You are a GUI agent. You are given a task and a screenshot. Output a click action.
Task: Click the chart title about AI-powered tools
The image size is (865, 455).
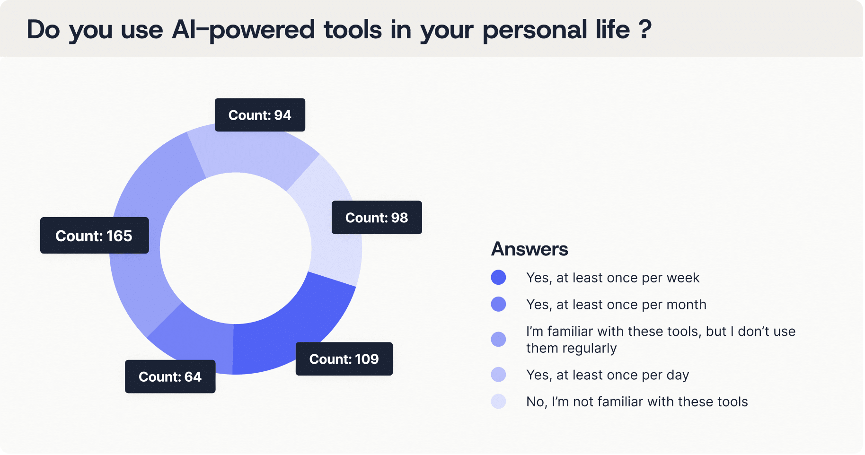pyautogui.click(x=339, y=29)
